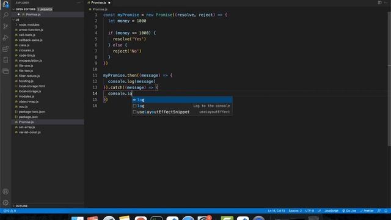Open the Explorer view in activity bar
This screenshot has height=220, width=391.
click(x=5, y=4)
